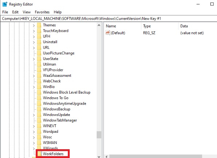Click the WindowsUpdate folder icon

pos(39,115)
